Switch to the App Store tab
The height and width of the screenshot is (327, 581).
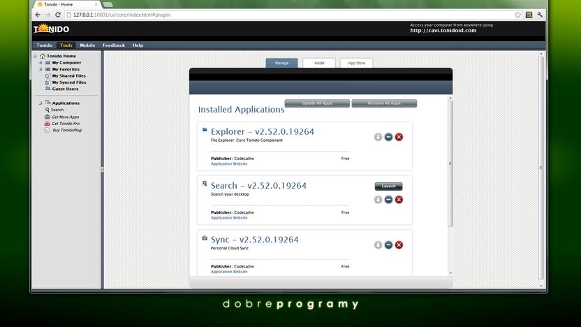tap(356, 63)
